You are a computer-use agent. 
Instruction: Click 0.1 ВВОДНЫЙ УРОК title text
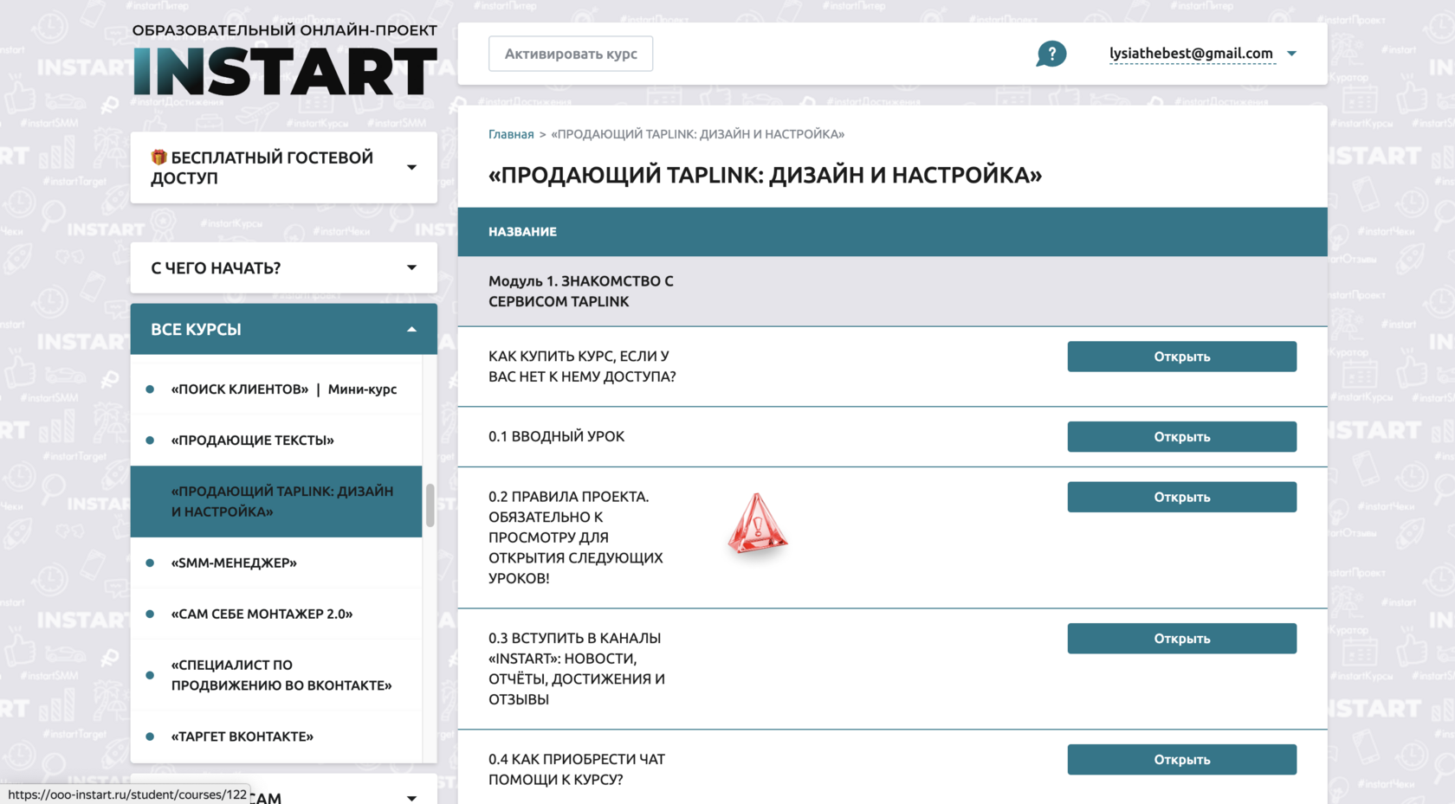coord(556,437)
